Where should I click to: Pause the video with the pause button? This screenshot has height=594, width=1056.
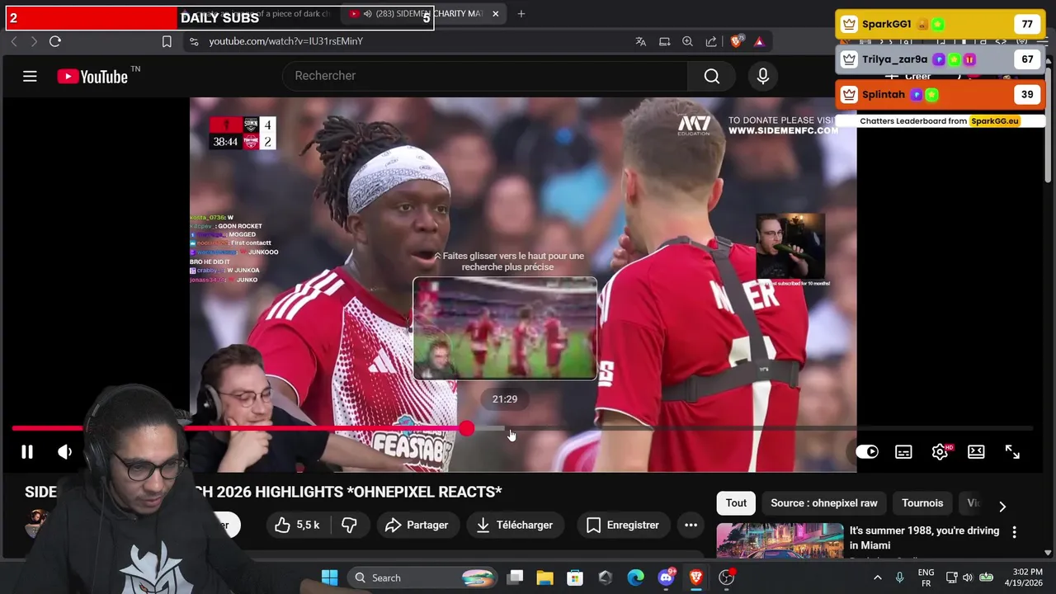[27, 451]
